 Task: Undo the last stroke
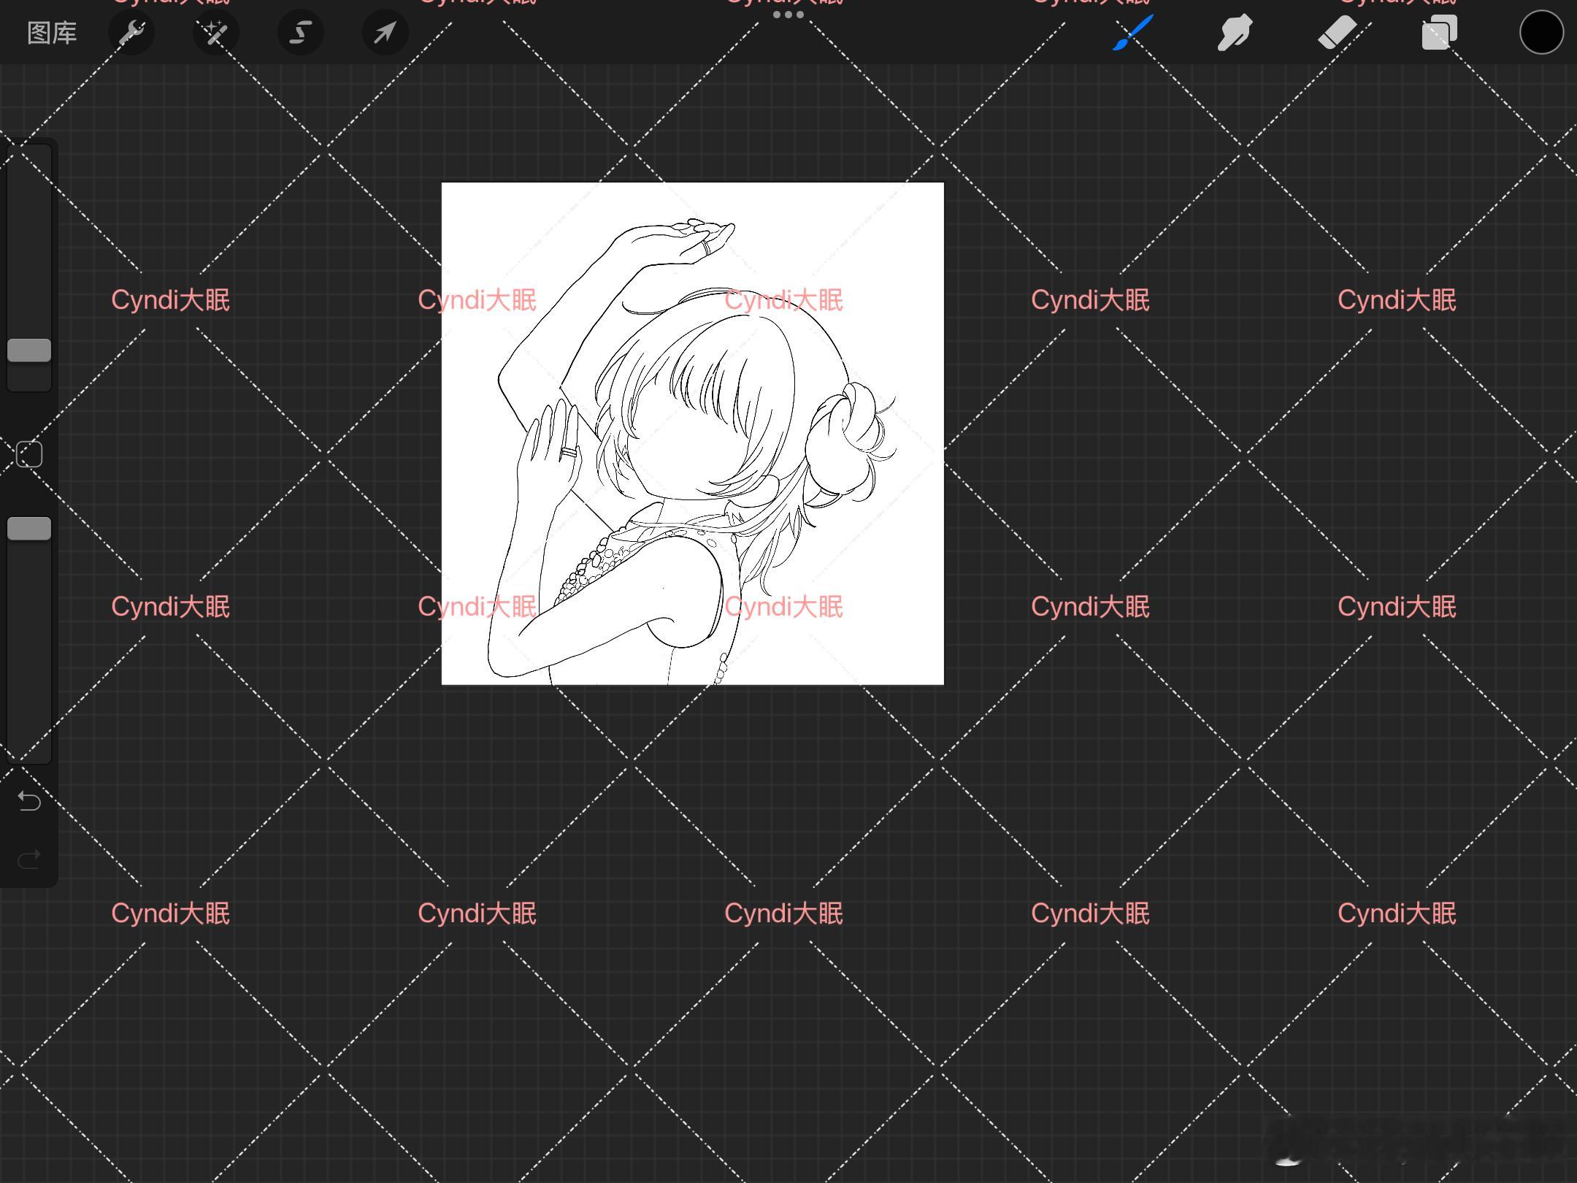click(x=29, y=801)
